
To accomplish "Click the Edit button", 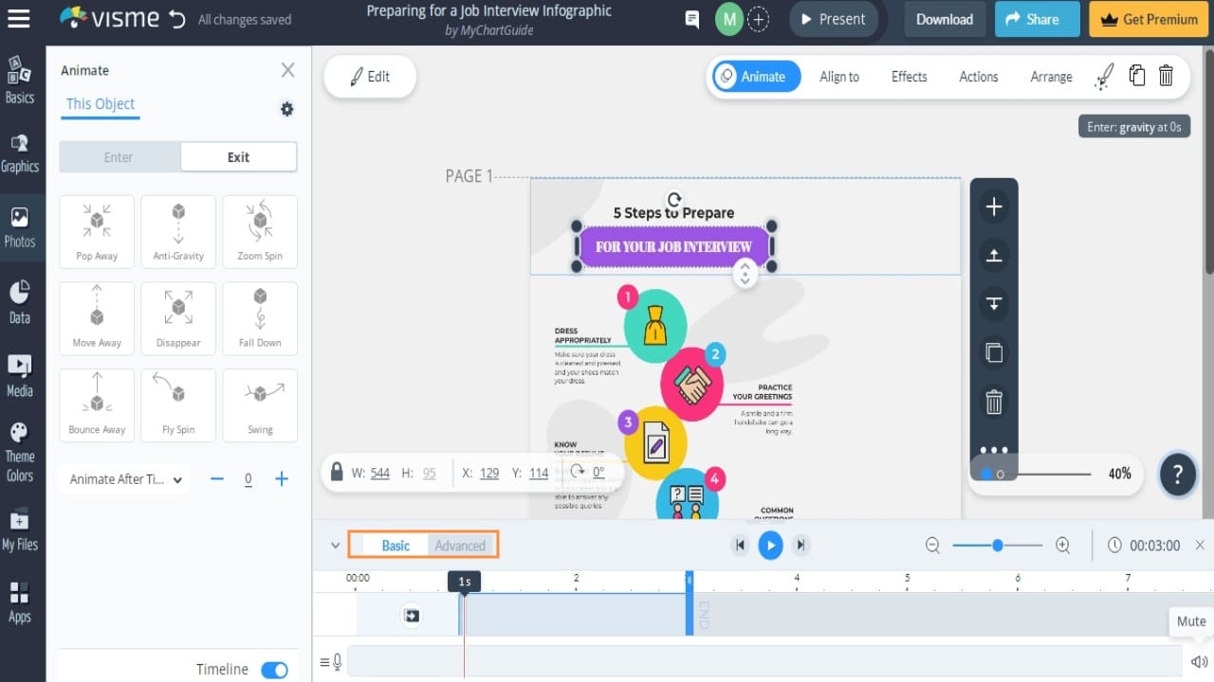I will (x=370, y=77).
